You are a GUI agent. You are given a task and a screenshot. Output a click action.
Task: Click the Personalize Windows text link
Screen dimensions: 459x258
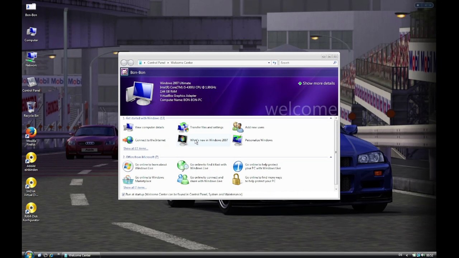259,140
